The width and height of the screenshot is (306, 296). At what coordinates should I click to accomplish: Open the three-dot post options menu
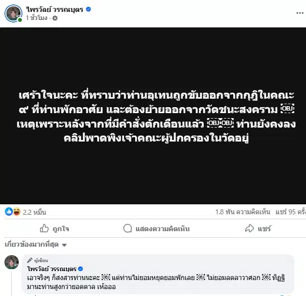coord(300,13)
